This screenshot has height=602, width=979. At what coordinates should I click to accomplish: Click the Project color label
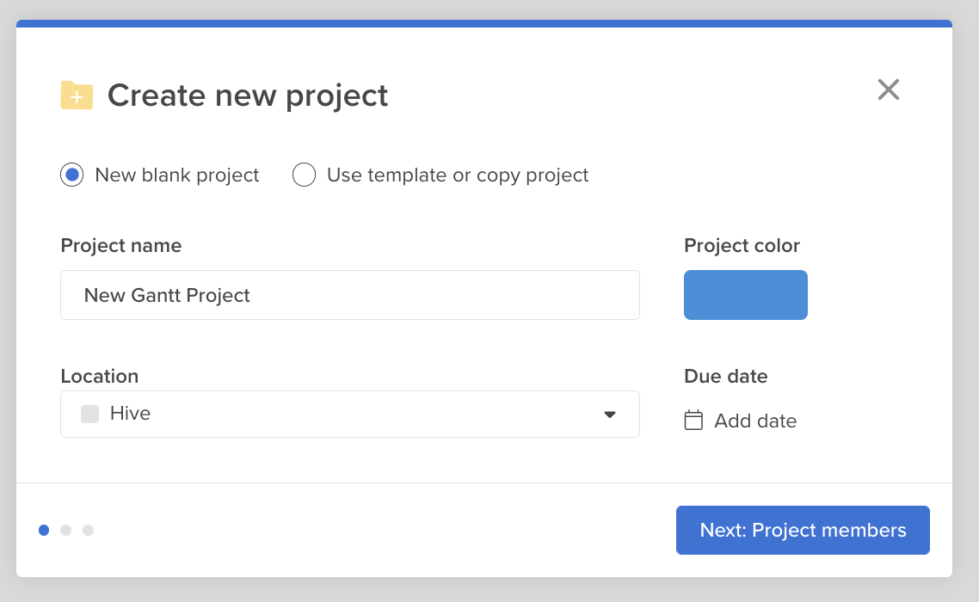click(742, 245)
